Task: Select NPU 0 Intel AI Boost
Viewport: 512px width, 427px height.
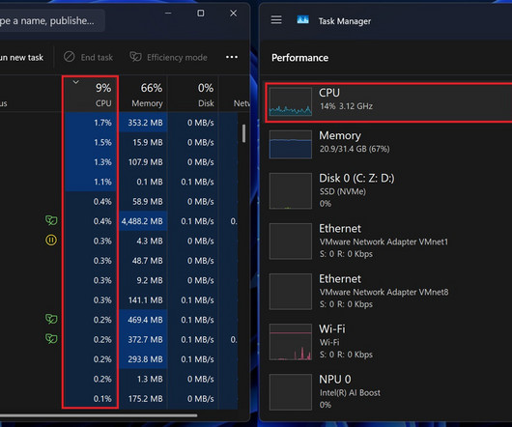Action: (388, 392)
